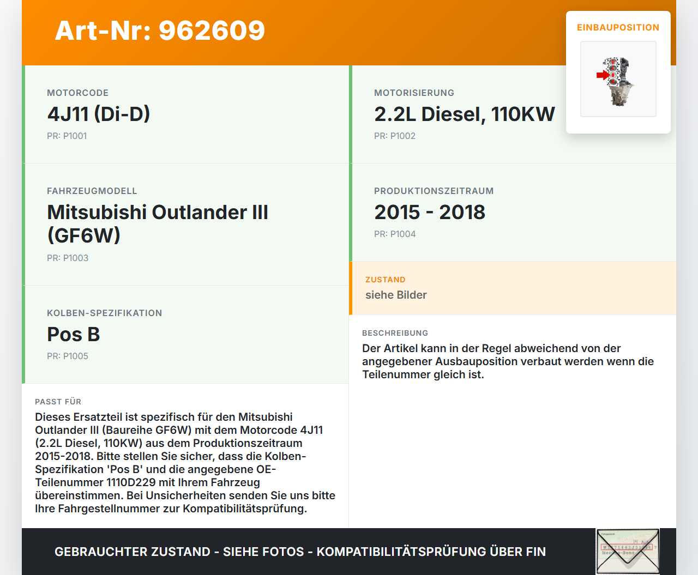Select the ZUSTAND section header
Image resolution: width=698 pixels, height=575 pixels.
pos(386,280)
